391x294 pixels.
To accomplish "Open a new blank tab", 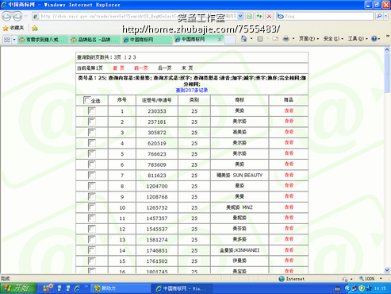I will 230,40.
